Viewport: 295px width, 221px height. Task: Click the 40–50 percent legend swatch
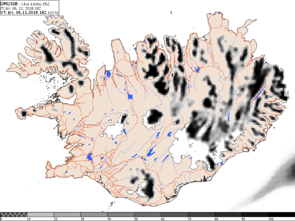(x=121, y=215)
